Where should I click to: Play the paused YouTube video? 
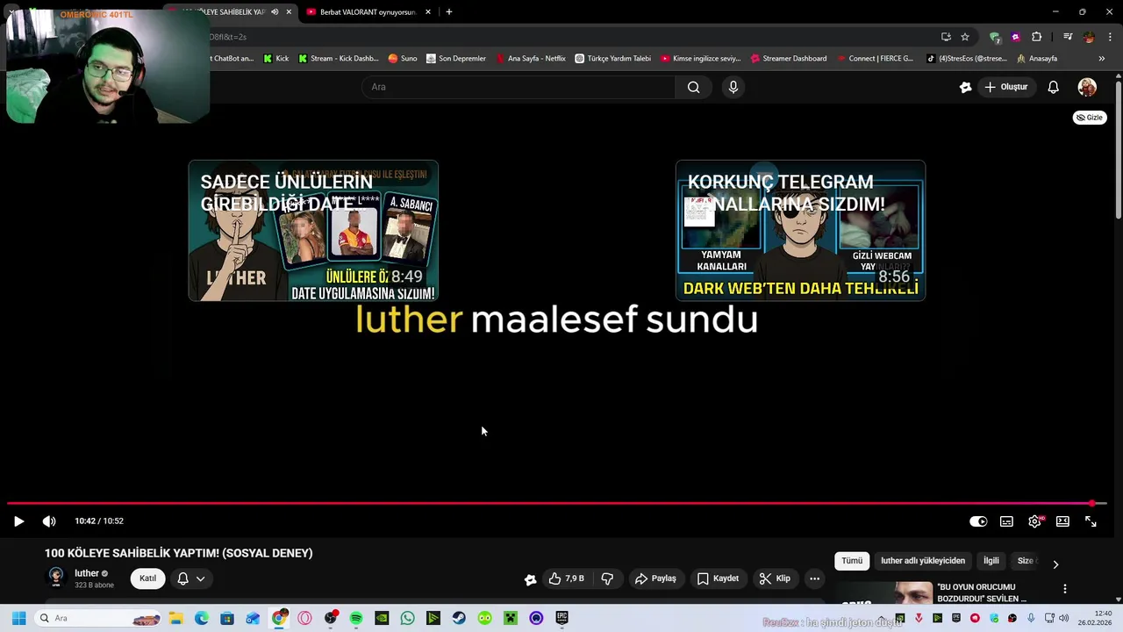[18, 521]
